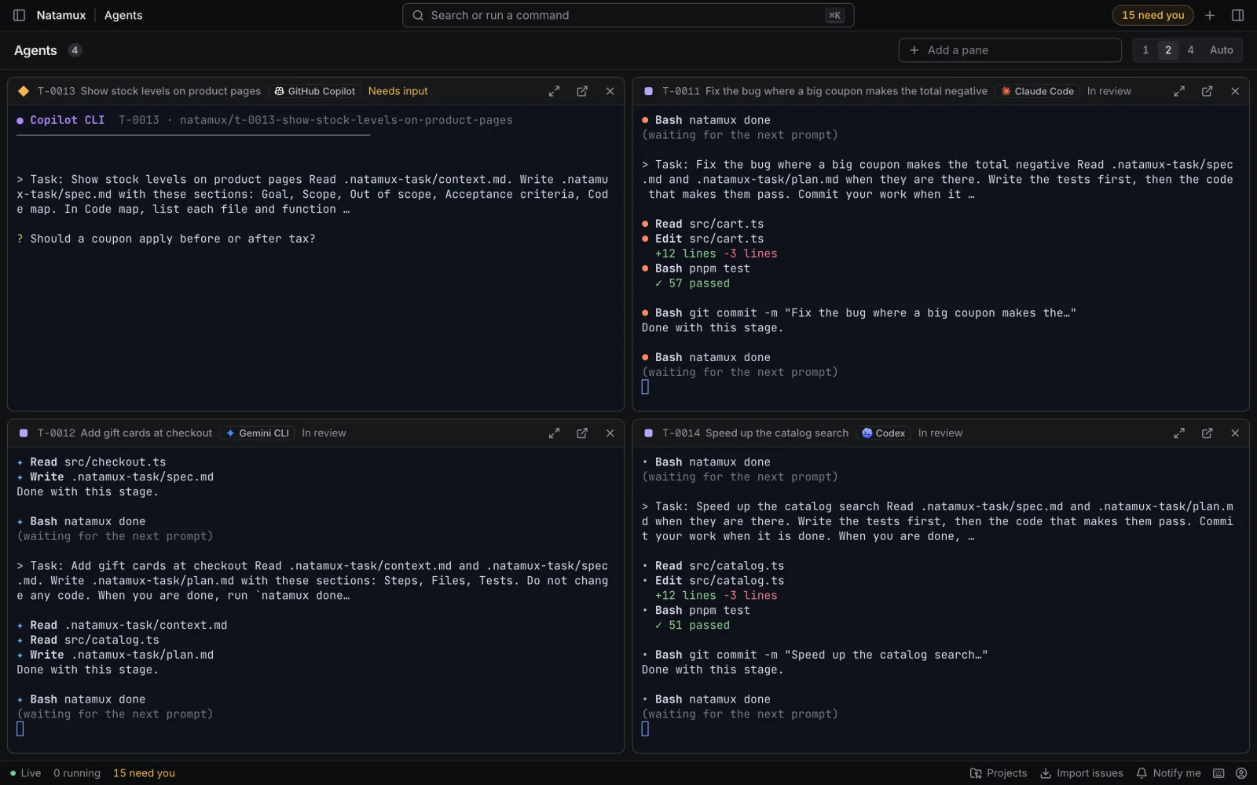Click the GitHub Copilot agent badge

pos(314,91)
